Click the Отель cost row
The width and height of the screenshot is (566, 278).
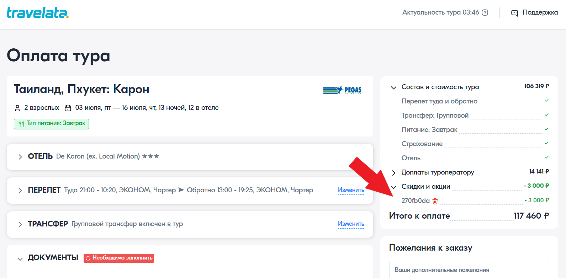475,158
